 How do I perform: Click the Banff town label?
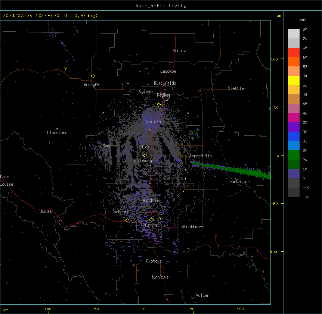[x=46, y=211]
